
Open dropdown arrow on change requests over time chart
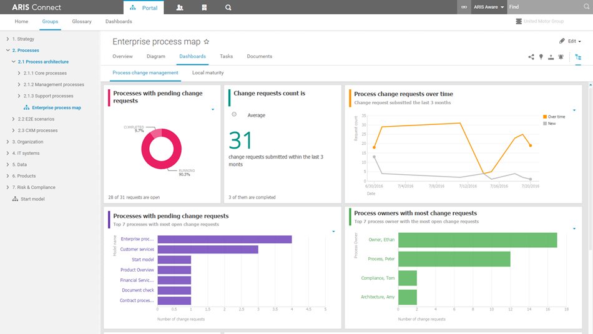[574, 110]
